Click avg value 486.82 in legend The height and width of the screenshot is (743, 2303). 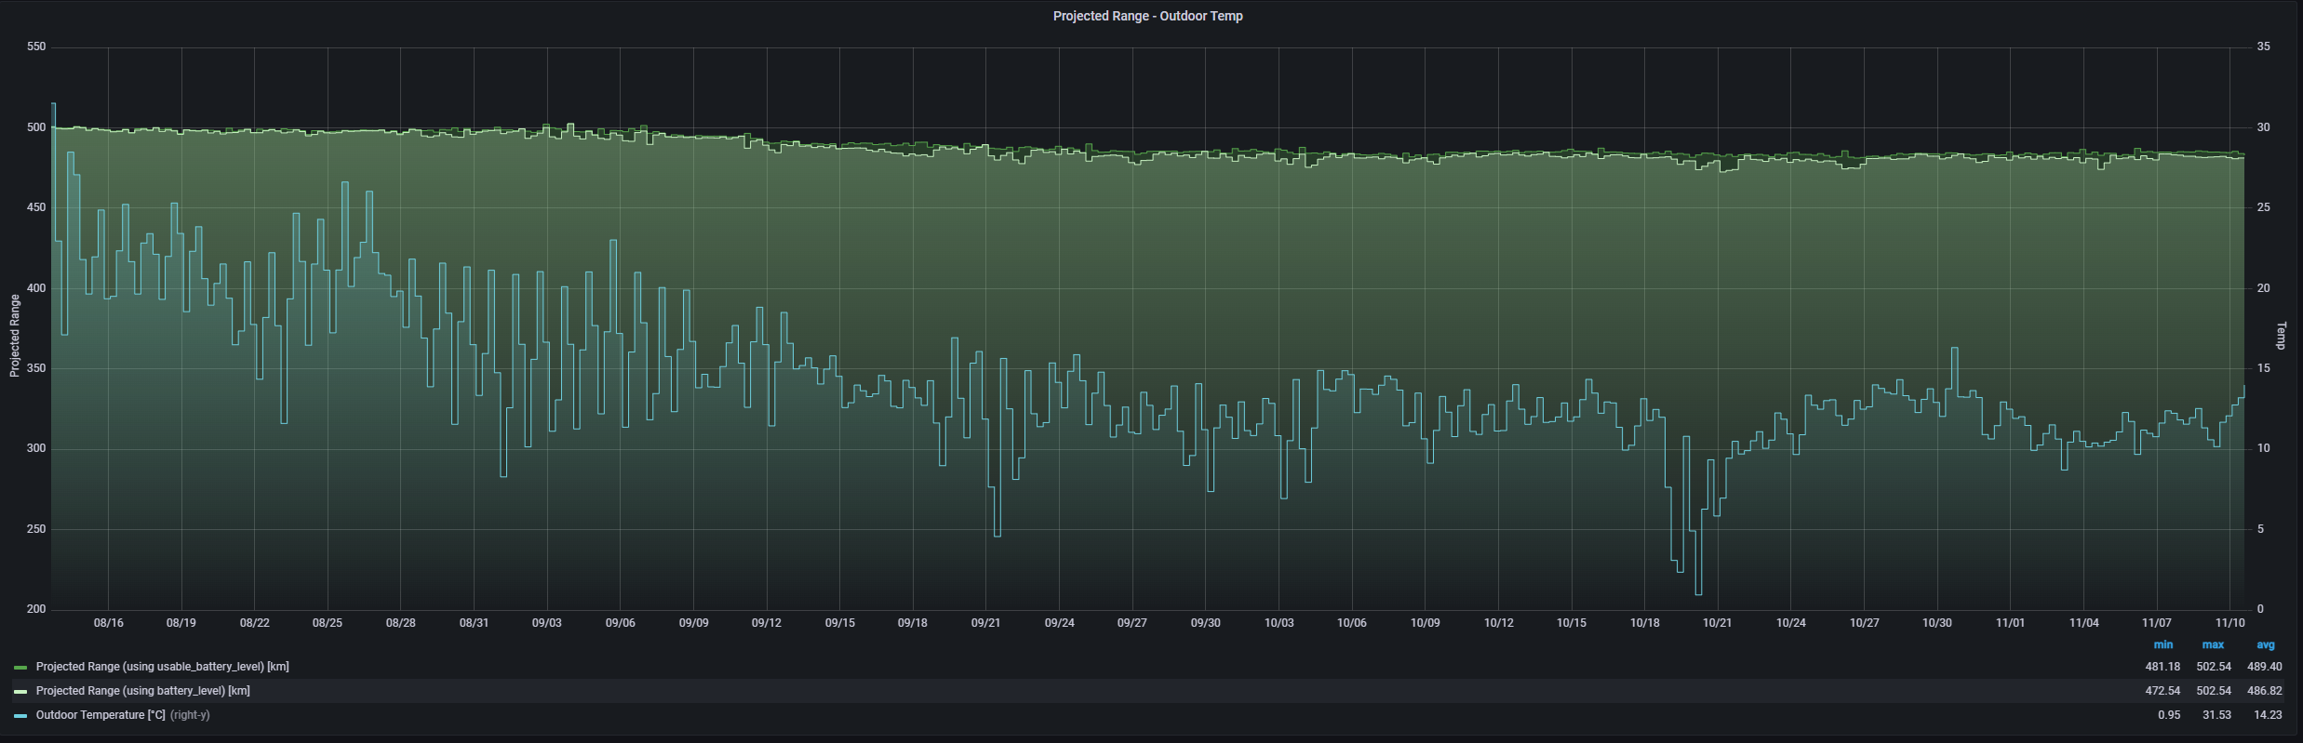[x=2265, y=691]
